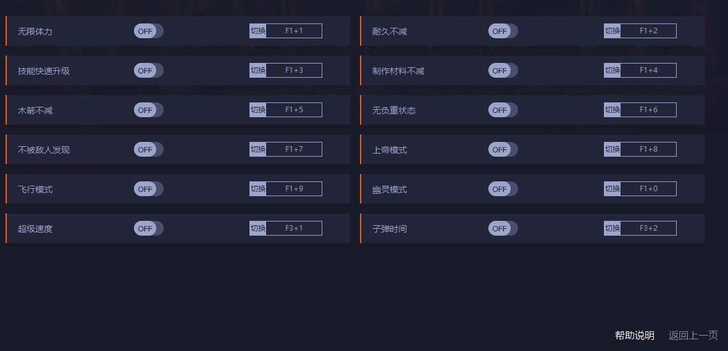Edit the F3+2 hotkey field
This screenshot has height=351, width=728.
(648, 228)
